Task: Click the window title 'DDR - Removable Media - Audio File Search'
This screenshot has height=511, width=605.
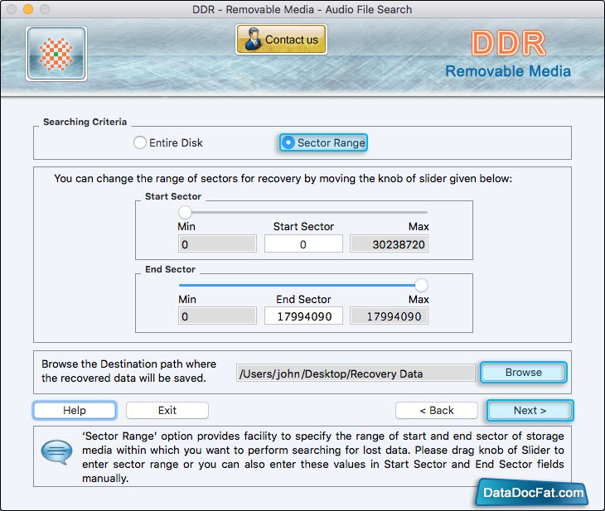Action: [302, 9]
